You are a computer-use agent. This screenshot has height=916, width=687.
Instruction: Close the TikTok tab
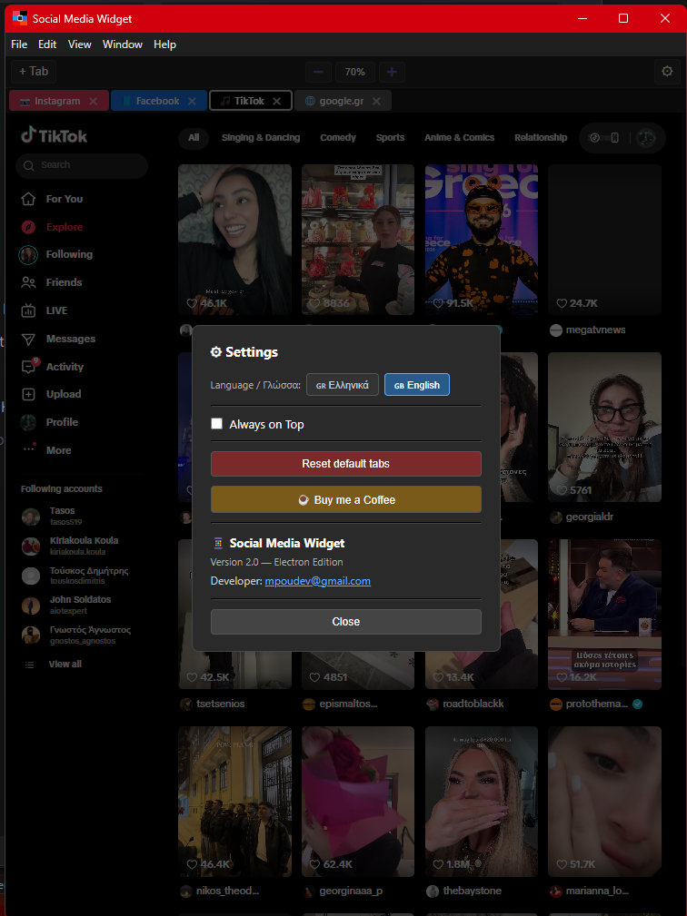pyautogui.click(x=277, y=101)
